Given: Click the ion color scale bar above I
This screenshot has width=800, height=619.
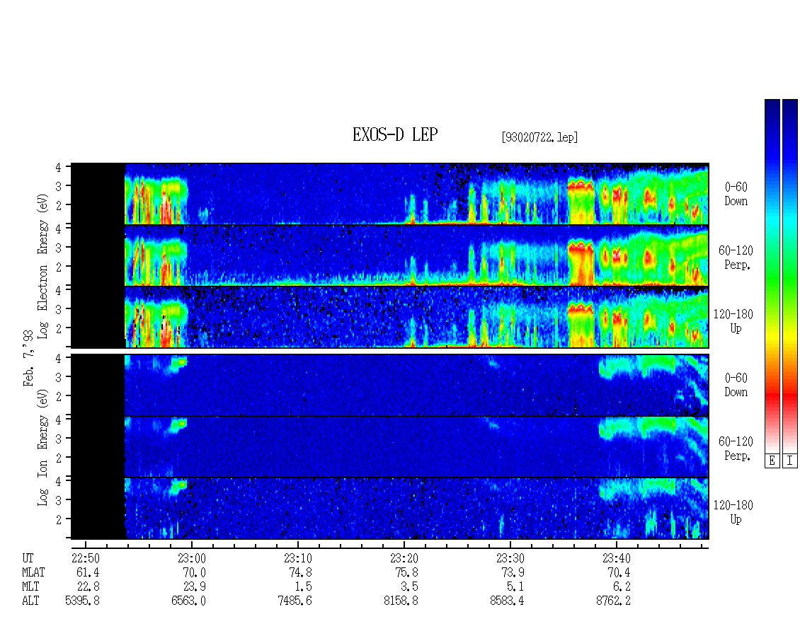Looking at the screenshot, I should pos(790,276).
